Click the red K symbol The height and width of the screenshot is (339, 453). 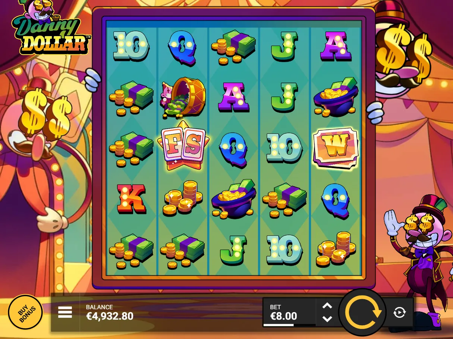coord(131,198)
